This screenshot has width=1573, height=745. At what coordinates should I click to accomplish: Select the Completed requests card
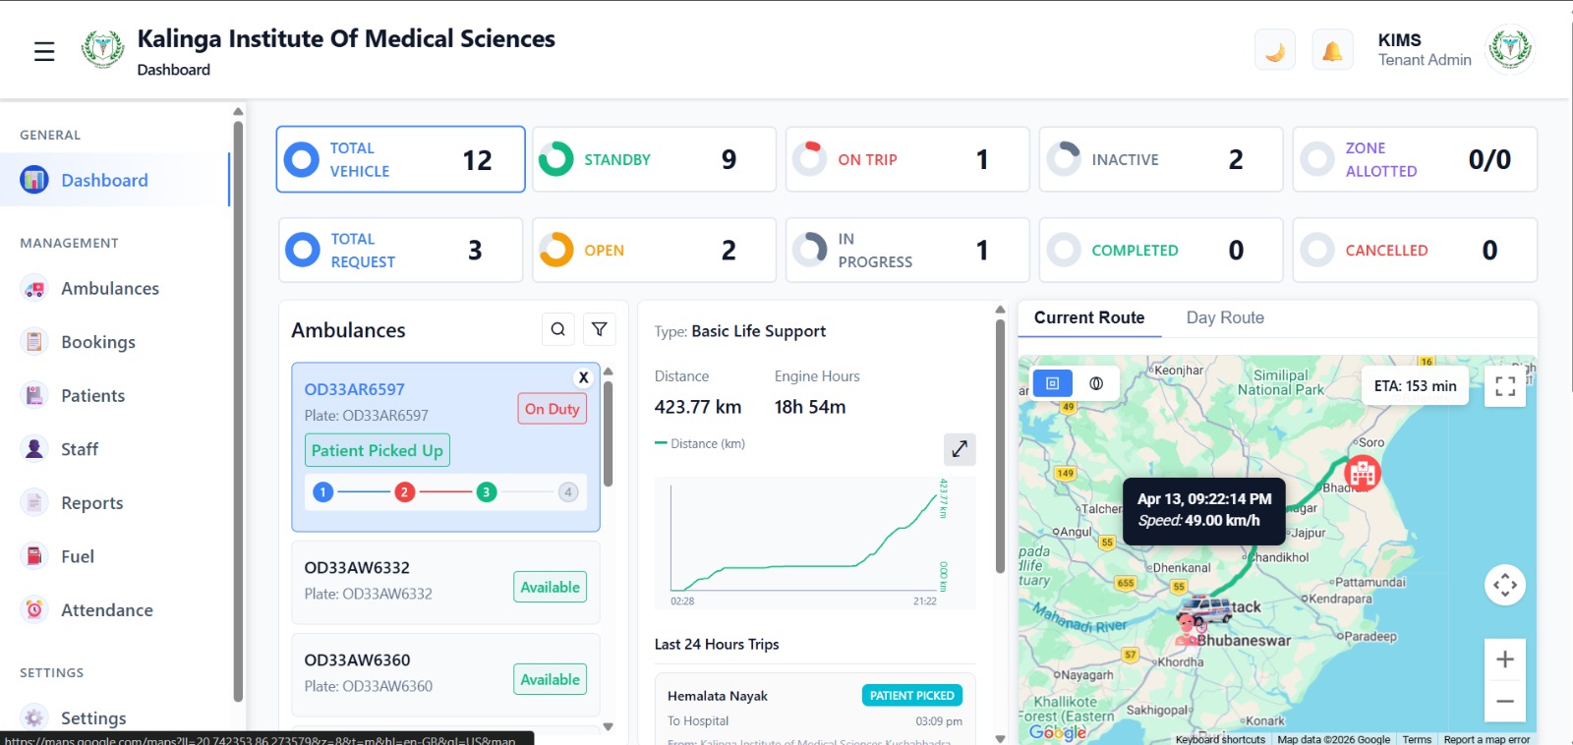tap(1161, 250)
